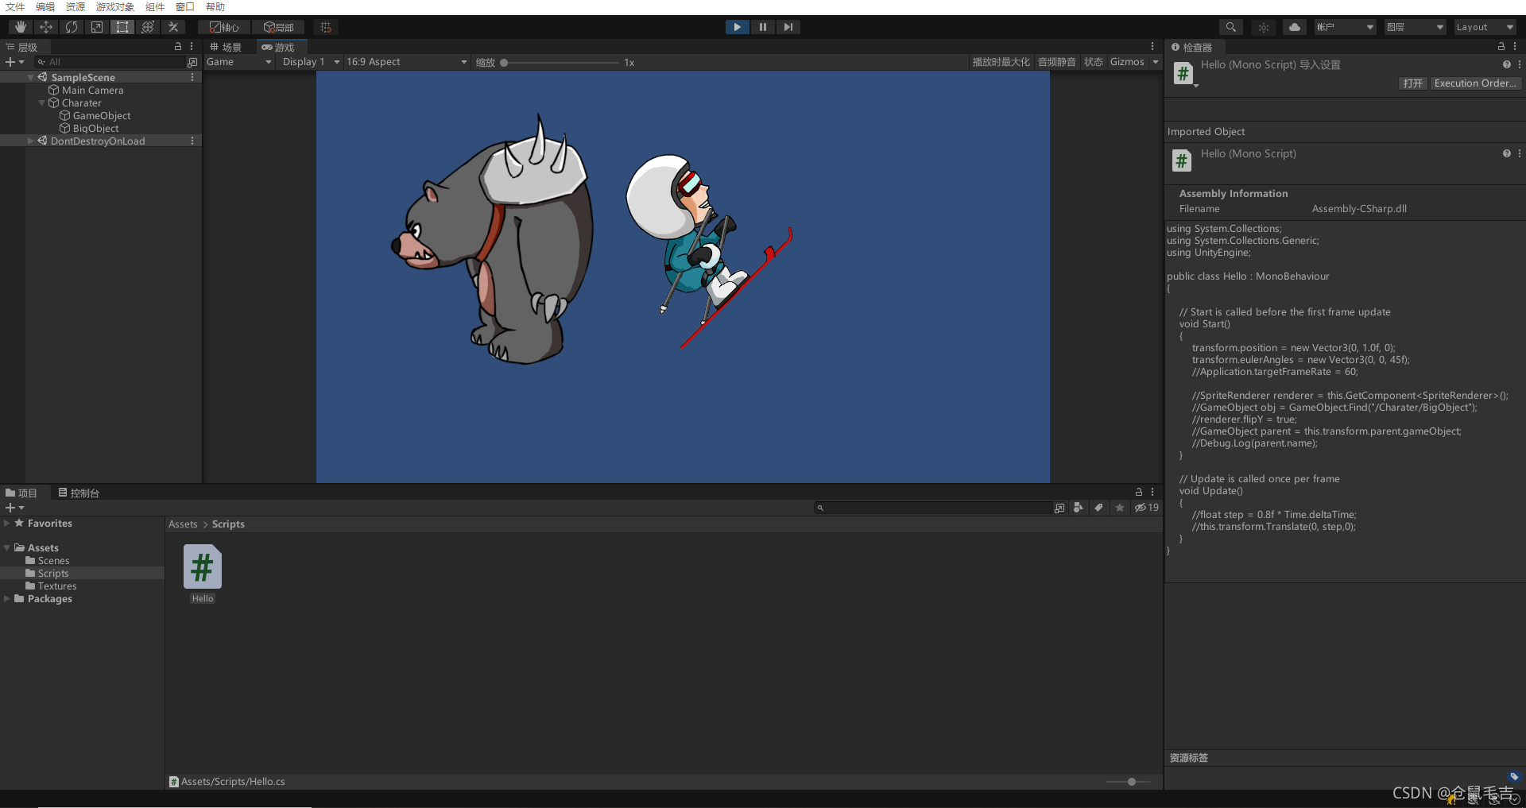
Task: Select the Hand view tool
Action: click(x=21, y=27)
